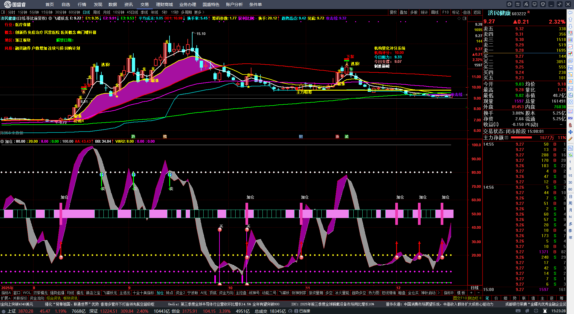
Task: Click the list icon beside 主力净额
Action: coord(506,138)
